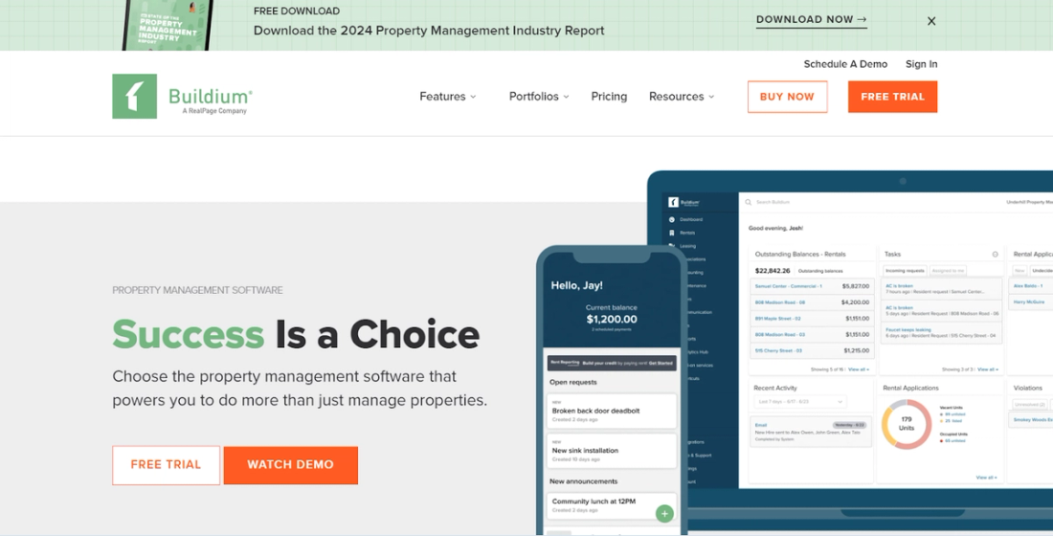Image resolution: width=1053 pixels, height=536 pixels.
Task: Click Harry McGuire rental applicant
Action: click(x=1029, y=302)
